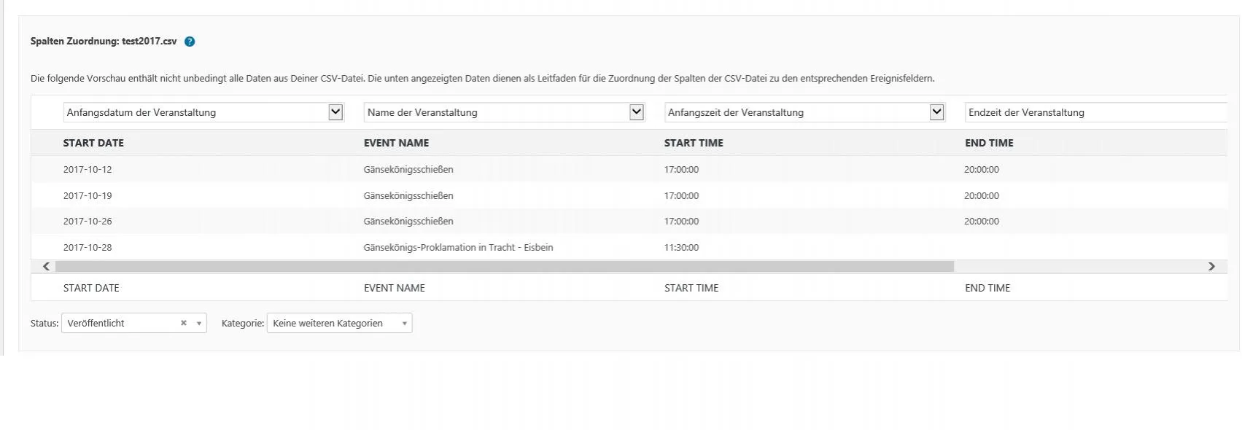This screenshot has width=1242, height=430.
Task: Expand the Keine weiteren Kategorien dropdown
Action: point(340,323)
